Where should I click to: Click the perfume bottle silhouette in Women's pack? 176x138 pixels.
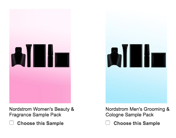click(18, 57)
